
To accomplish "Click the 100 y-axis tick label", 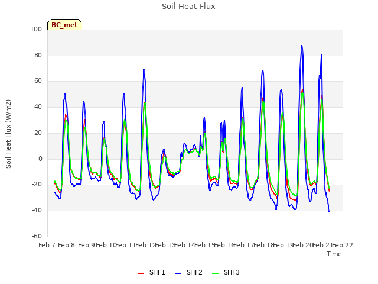I will pyautogui.click(x=36, y=29).
